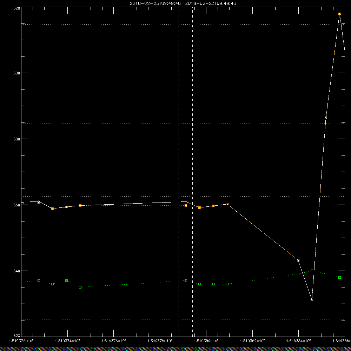Viewport: 351px width, 351px height.
Task: Click the 1.519372×10⁹ x-axis label
Action: tap(21, 341)
